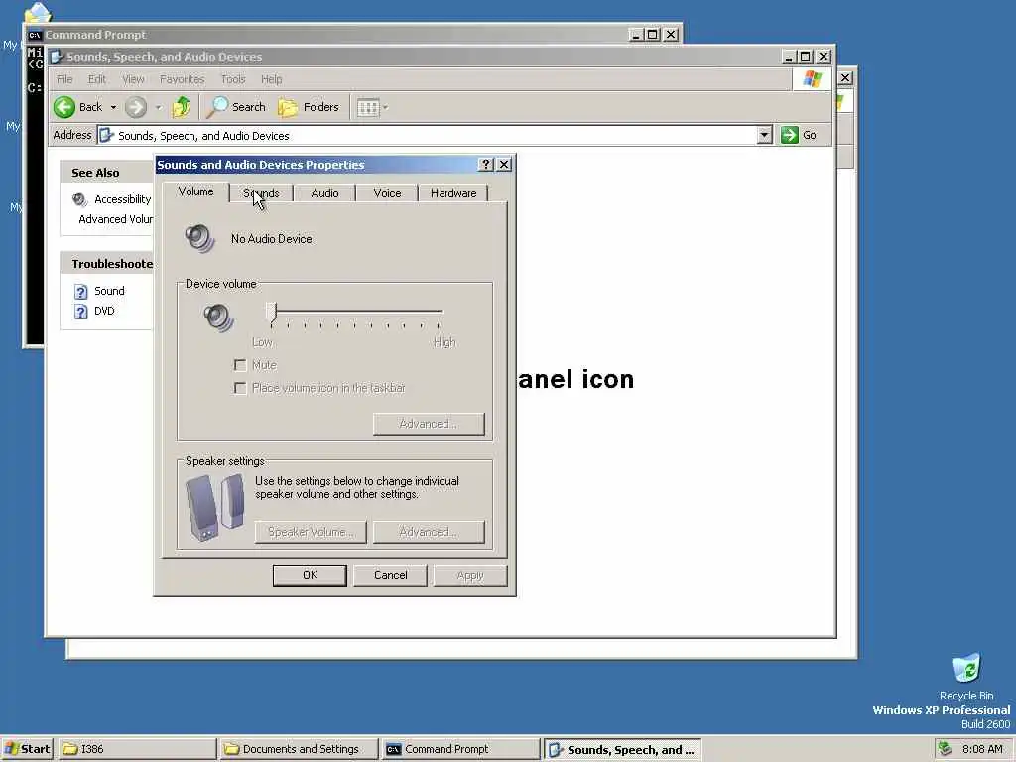Screen dimensions: 1016x762
Task: Toggle the Folders pane button
Action: (x=309, y=107)
